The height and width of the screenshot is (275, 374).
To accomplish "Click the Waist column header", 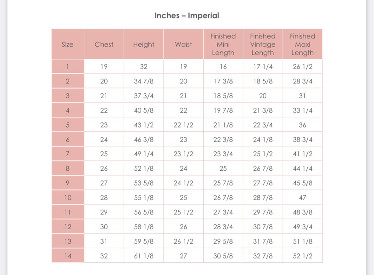I will pos(183,44).
